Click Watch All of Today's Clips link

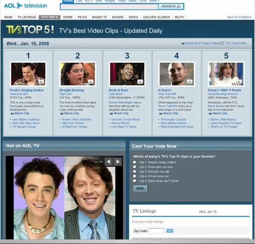tap(202, 43)
